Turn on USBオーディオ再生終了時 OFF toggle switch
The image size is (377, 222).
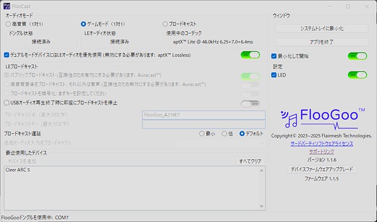coord(250,104)
